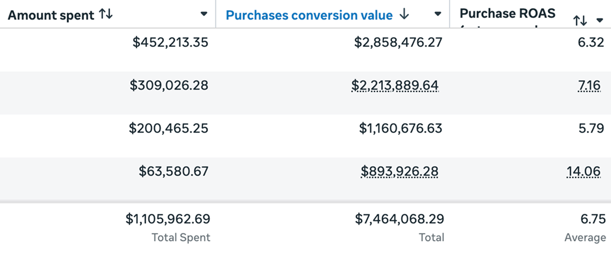Select the Purchases conversion value header text
Screen dimensions: 611x263
(309, 15)
